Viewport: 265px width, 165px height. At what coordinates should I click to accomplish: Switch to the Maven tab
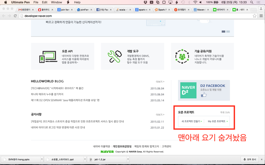coord(200,10)
